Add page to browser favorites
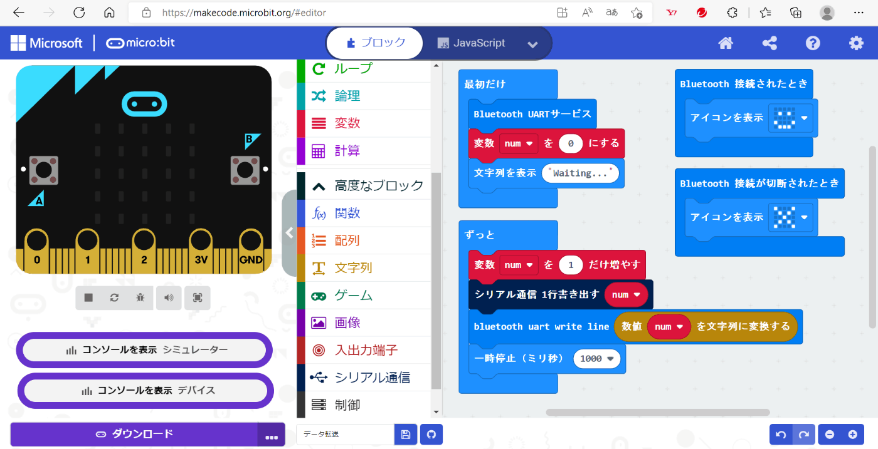Screen dimensions: 878x449 (x=637, y=13)
